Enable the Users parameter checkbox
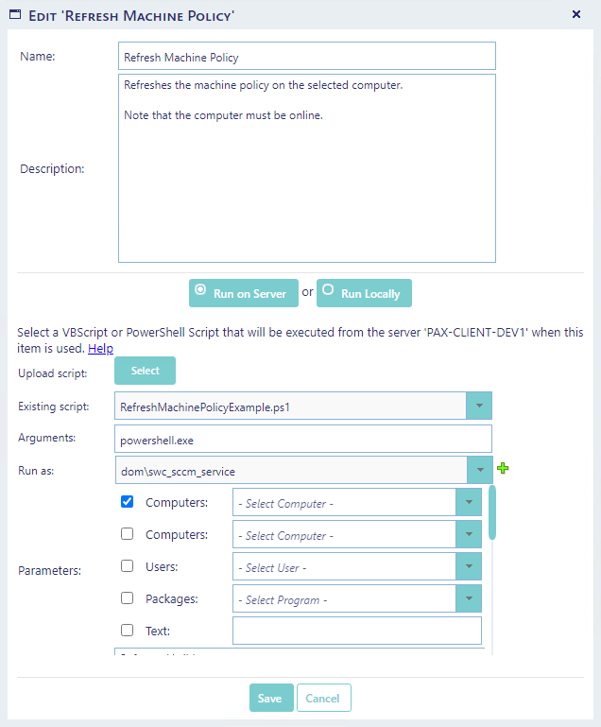Viewport: 601px width, 727px height. tap(127, 566)
